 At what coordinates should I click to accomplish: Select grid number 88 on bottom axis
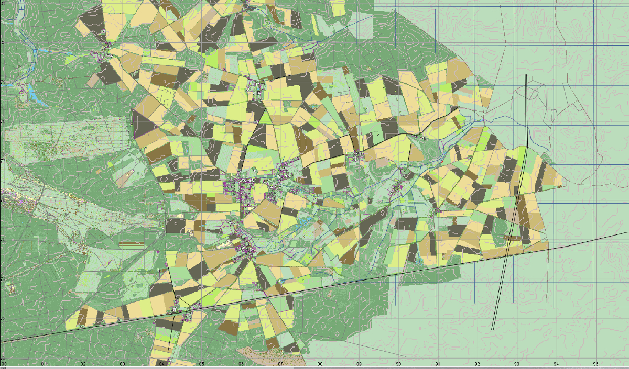point(320,364)
